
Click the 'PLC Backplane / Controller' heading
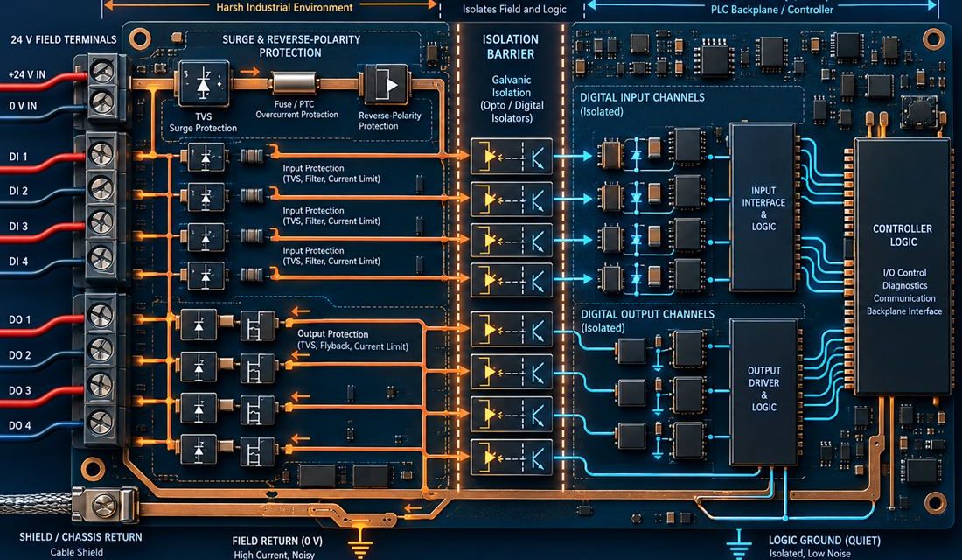click(772, 10)
